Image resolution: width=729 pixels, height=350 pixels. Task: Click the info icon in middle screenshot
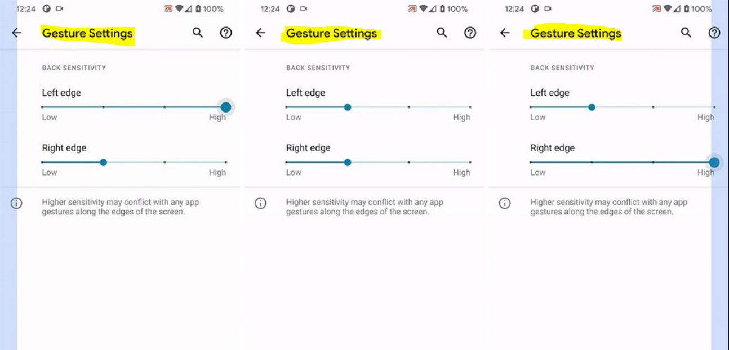[x=260, y=203]
